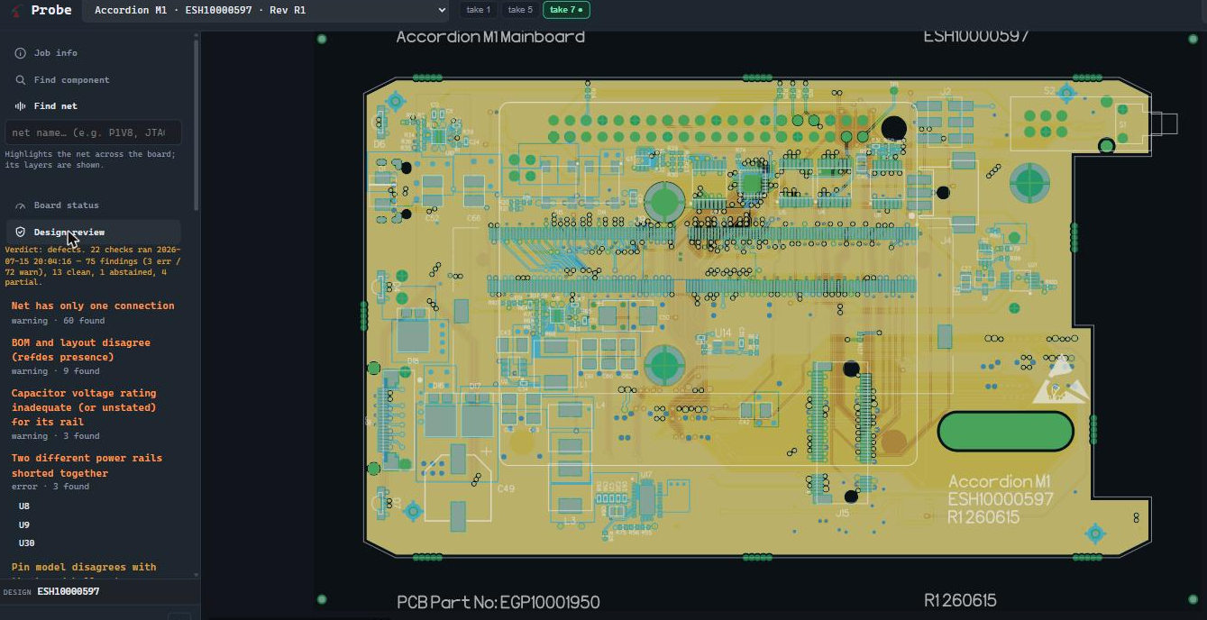
Task: Select finding item U8
Action: coord(24,506)
